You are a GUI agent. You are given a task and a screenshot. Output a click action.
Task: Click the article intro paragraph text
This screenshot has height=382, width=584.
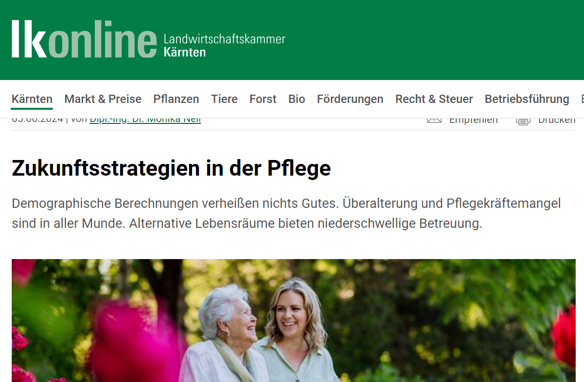click(286, 214)
